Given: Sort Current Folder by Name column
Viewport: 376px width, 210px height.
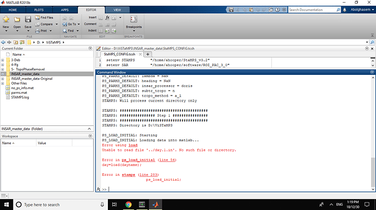Looking at the screenshot, I should click(19, 54).
